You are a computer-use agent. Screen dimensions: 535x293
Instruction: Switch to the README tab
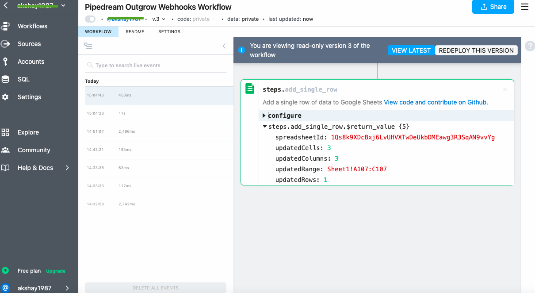coord(135,32)
